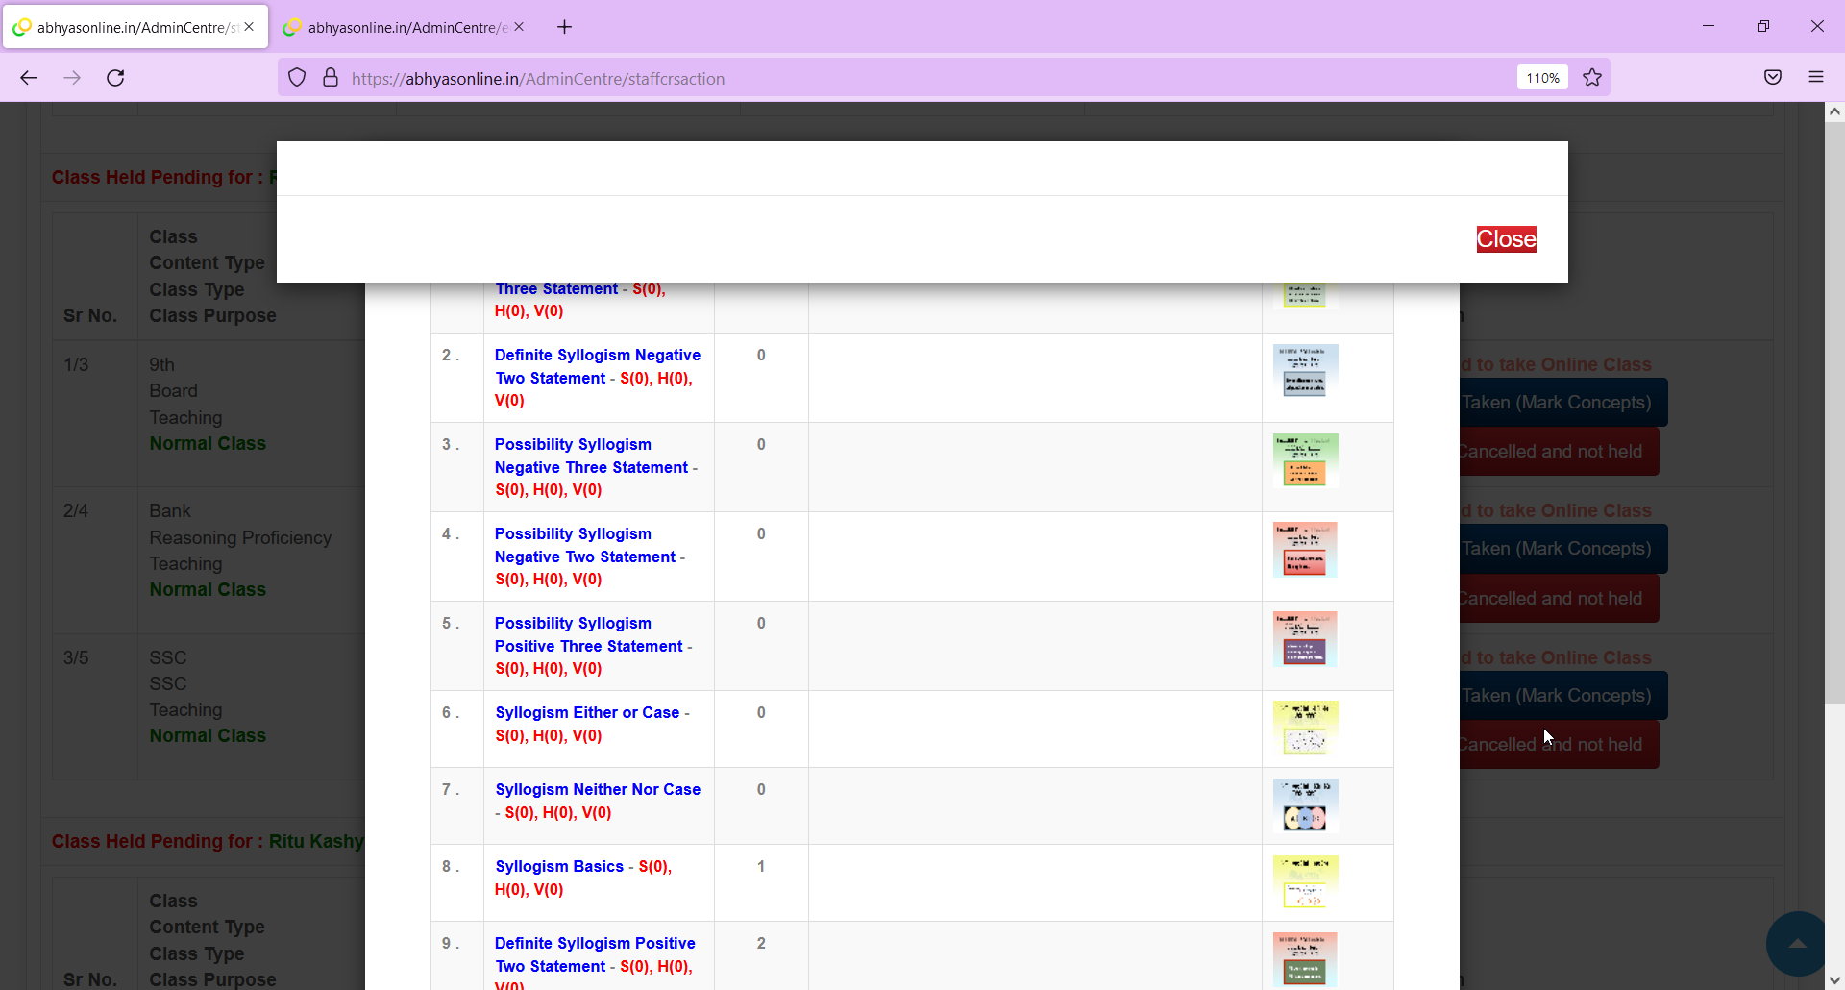
Task: Close the modal with the red Close button
Action: click(x=1506, y=239)
